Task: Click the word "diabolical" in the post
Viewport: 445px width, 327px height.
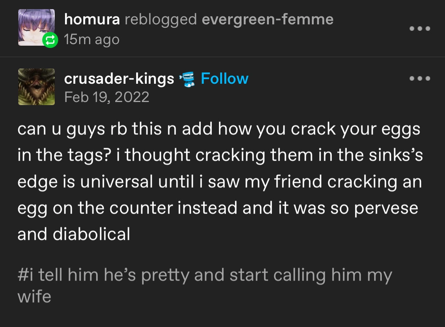Action: pyautogui.click(x=91, y=234)
